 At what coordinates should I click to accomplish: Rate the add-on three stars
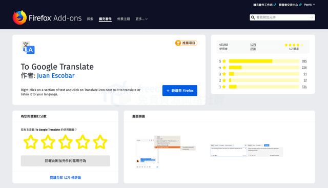[66, 142]
